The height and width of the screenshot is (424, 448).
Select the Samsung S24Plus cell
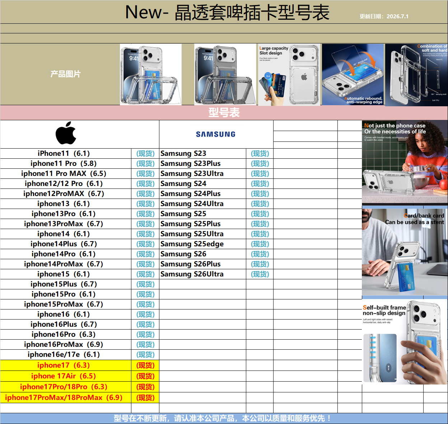pos(202,194)
